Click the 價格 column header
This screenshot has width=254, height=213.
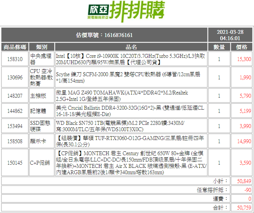pos(242,47)
